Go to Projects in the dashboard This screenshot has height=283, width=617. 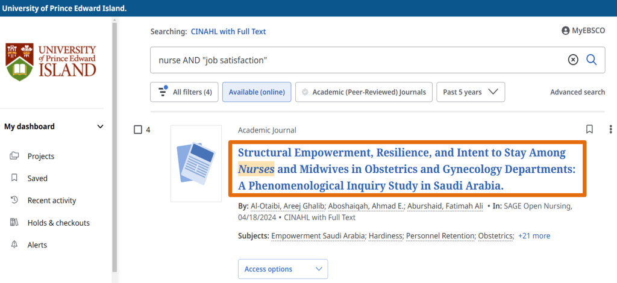41,156
